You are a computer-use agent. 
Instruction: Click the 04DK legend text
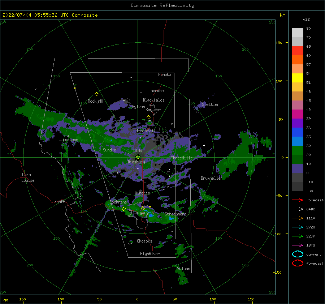point(311,209)
